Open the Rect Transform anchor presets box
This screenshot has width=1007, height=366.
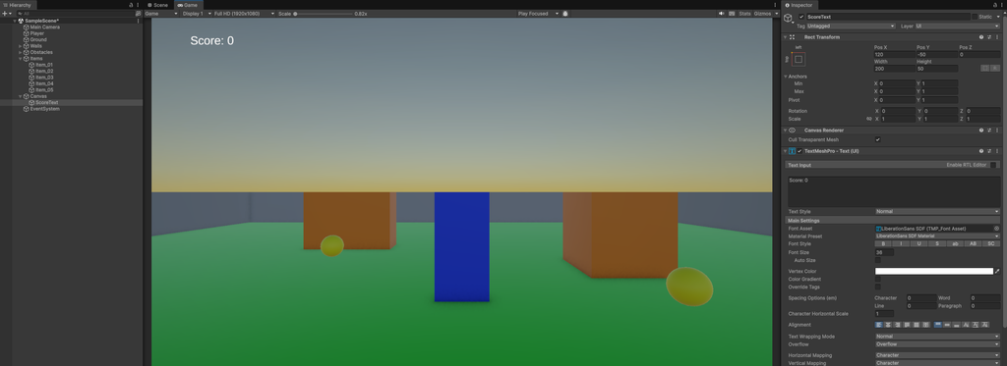[x=799, y=59]
